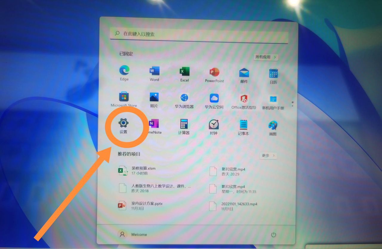Open Office激活指导

click(244, 102)
